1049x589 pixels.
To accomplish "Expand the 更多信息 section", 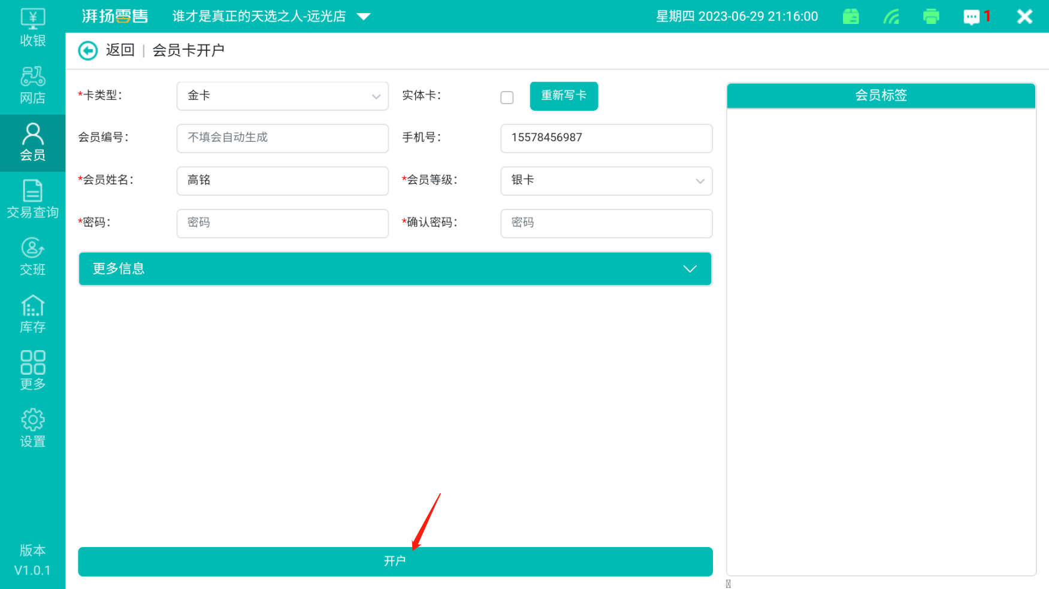I will [395, 269].
